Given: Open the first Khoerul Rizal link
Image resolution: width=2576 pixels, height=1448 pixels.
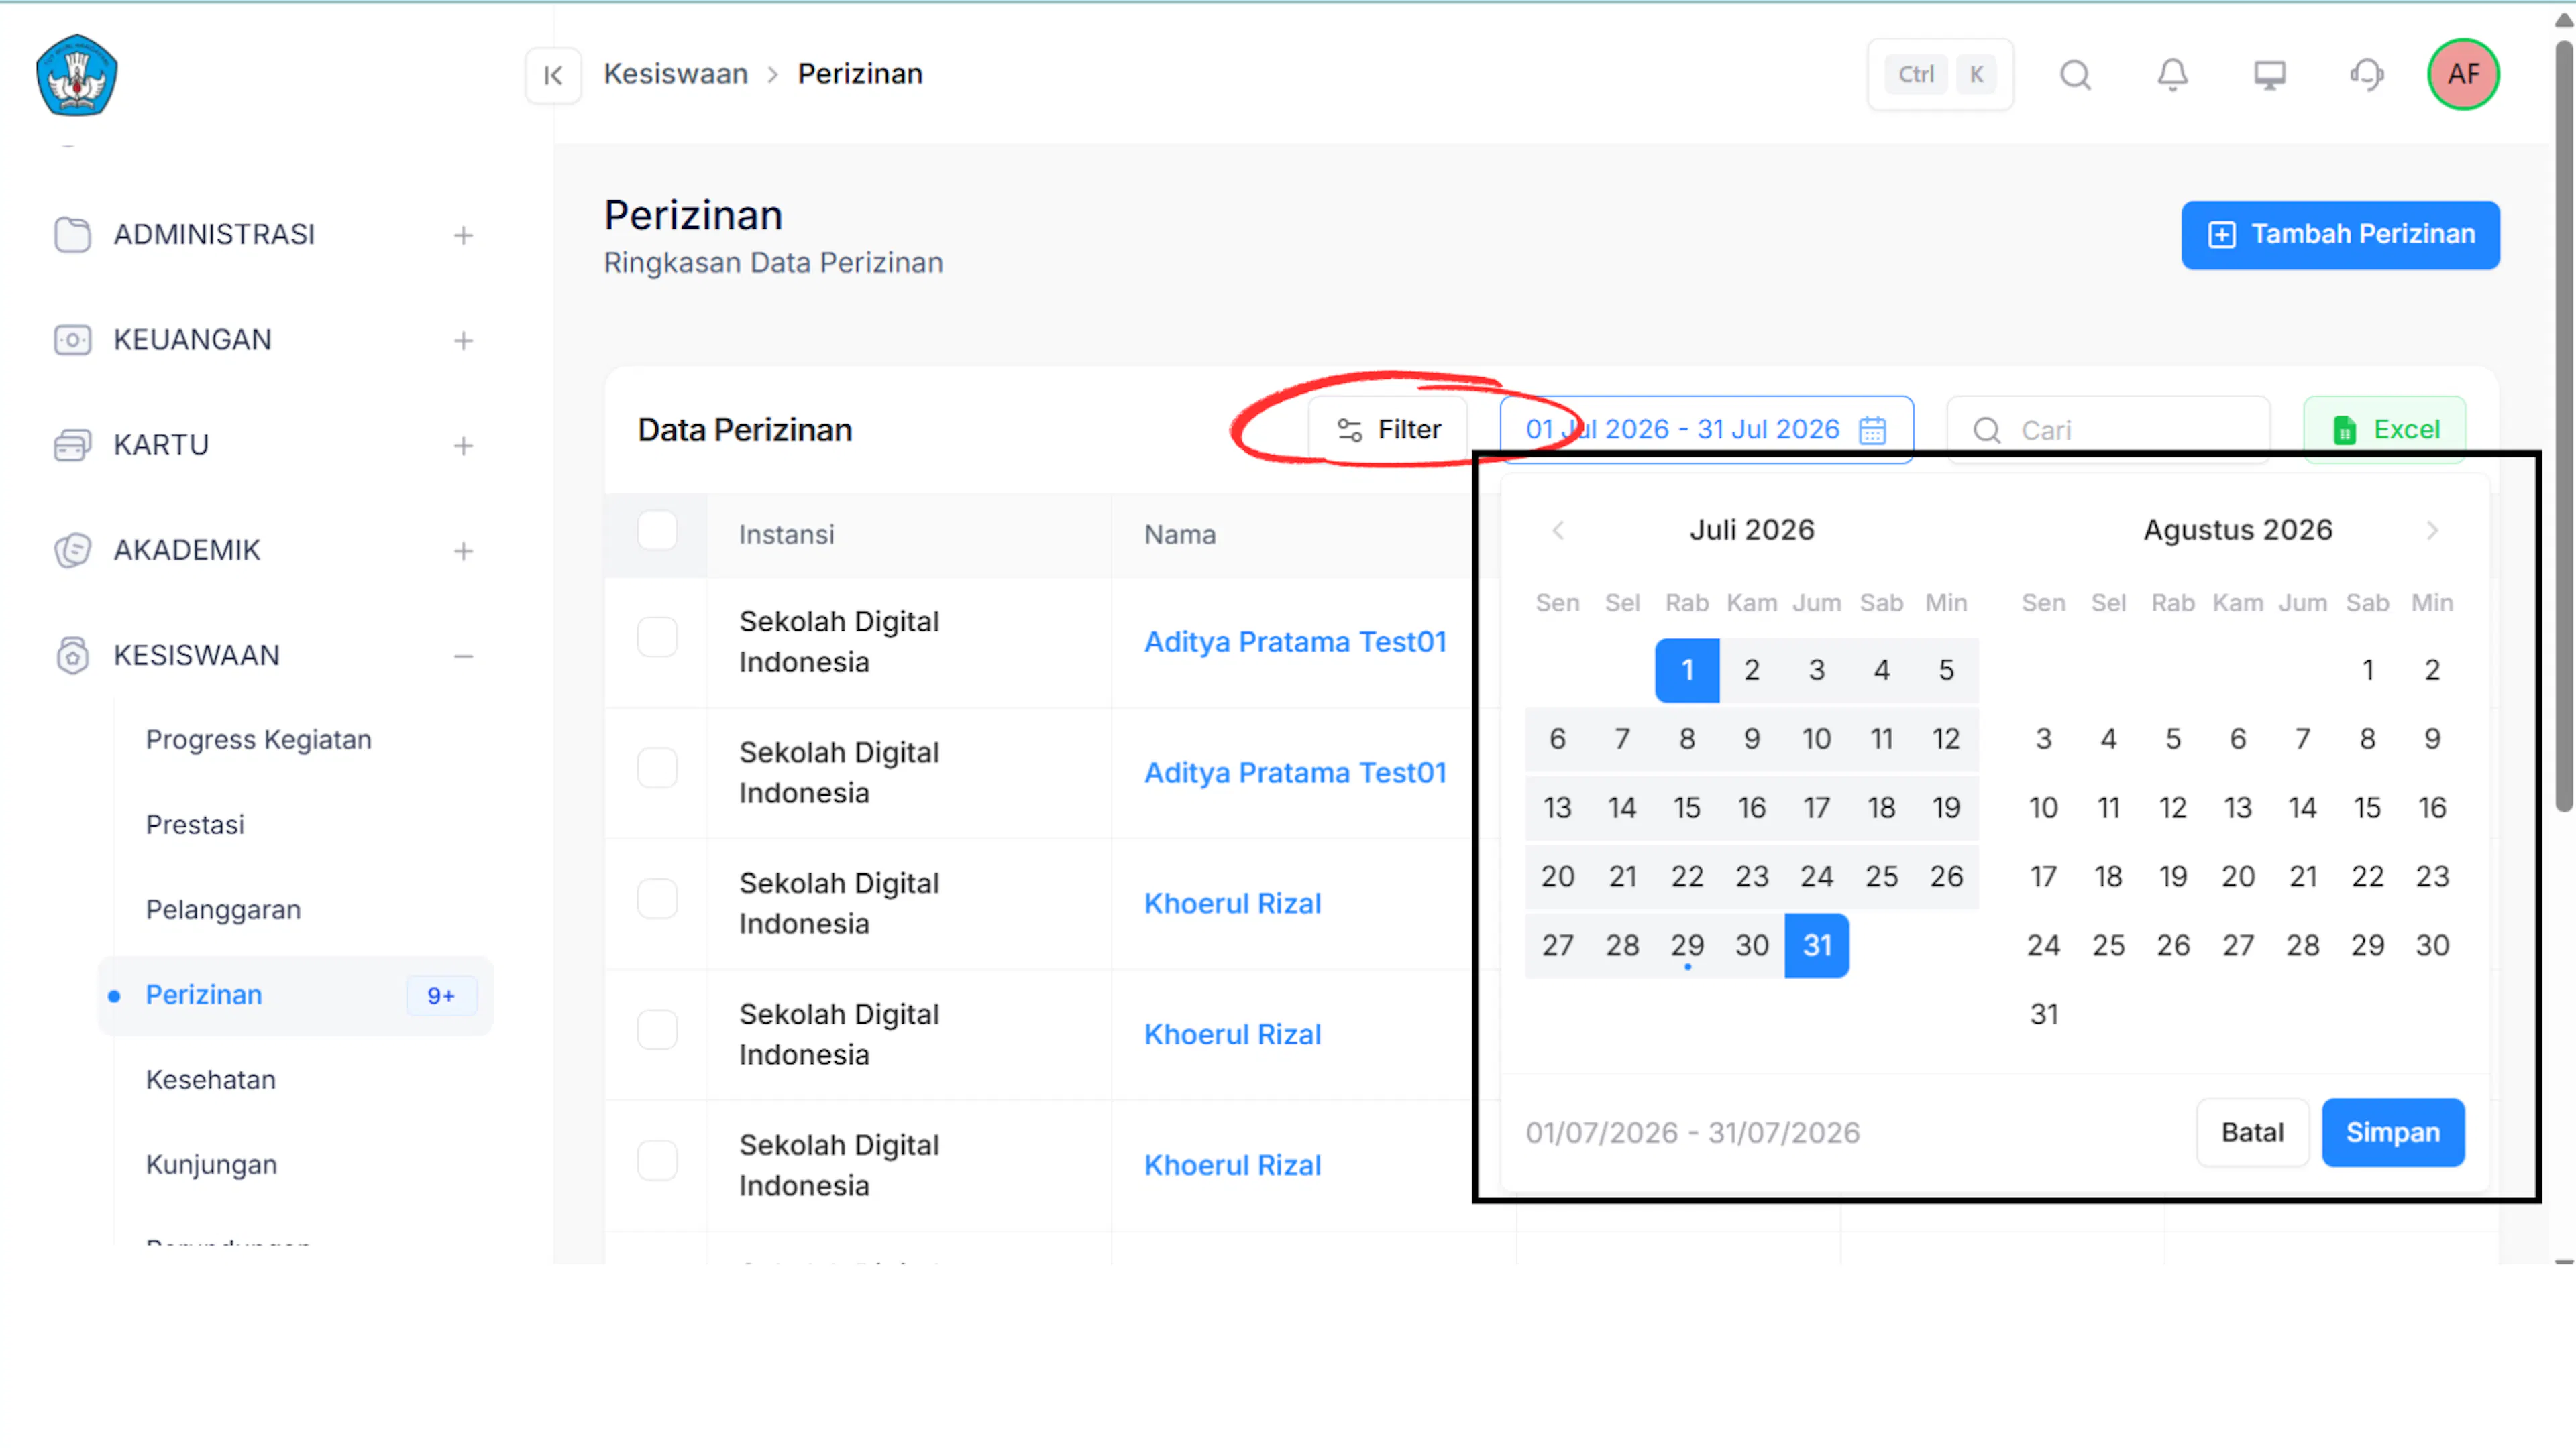Looking at the screenshot, I should point(1233,904).
